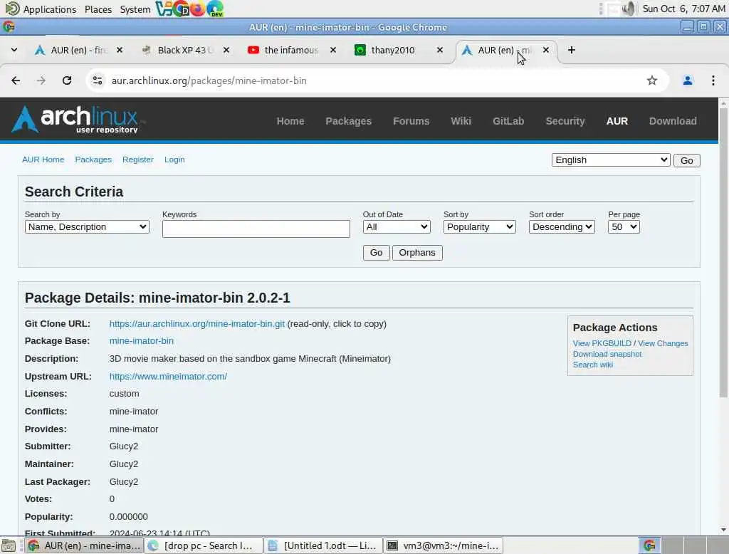Open the System menu
Image resolution: width=729 pixels, height=554 pixels.
click(x=135, y=9)
